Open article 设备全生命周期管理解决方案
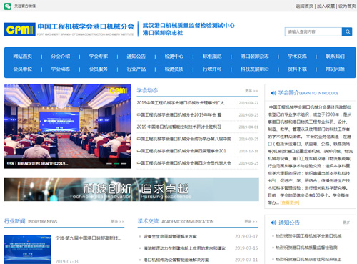 170,236
